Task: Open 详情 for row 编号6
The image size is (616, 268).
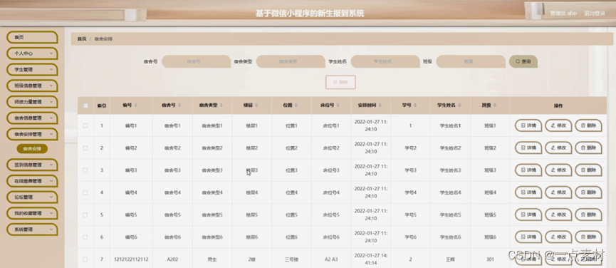Action: [528, 237]
